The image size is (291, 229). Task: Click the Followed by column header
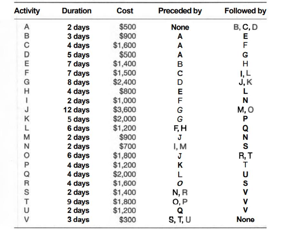245,11
